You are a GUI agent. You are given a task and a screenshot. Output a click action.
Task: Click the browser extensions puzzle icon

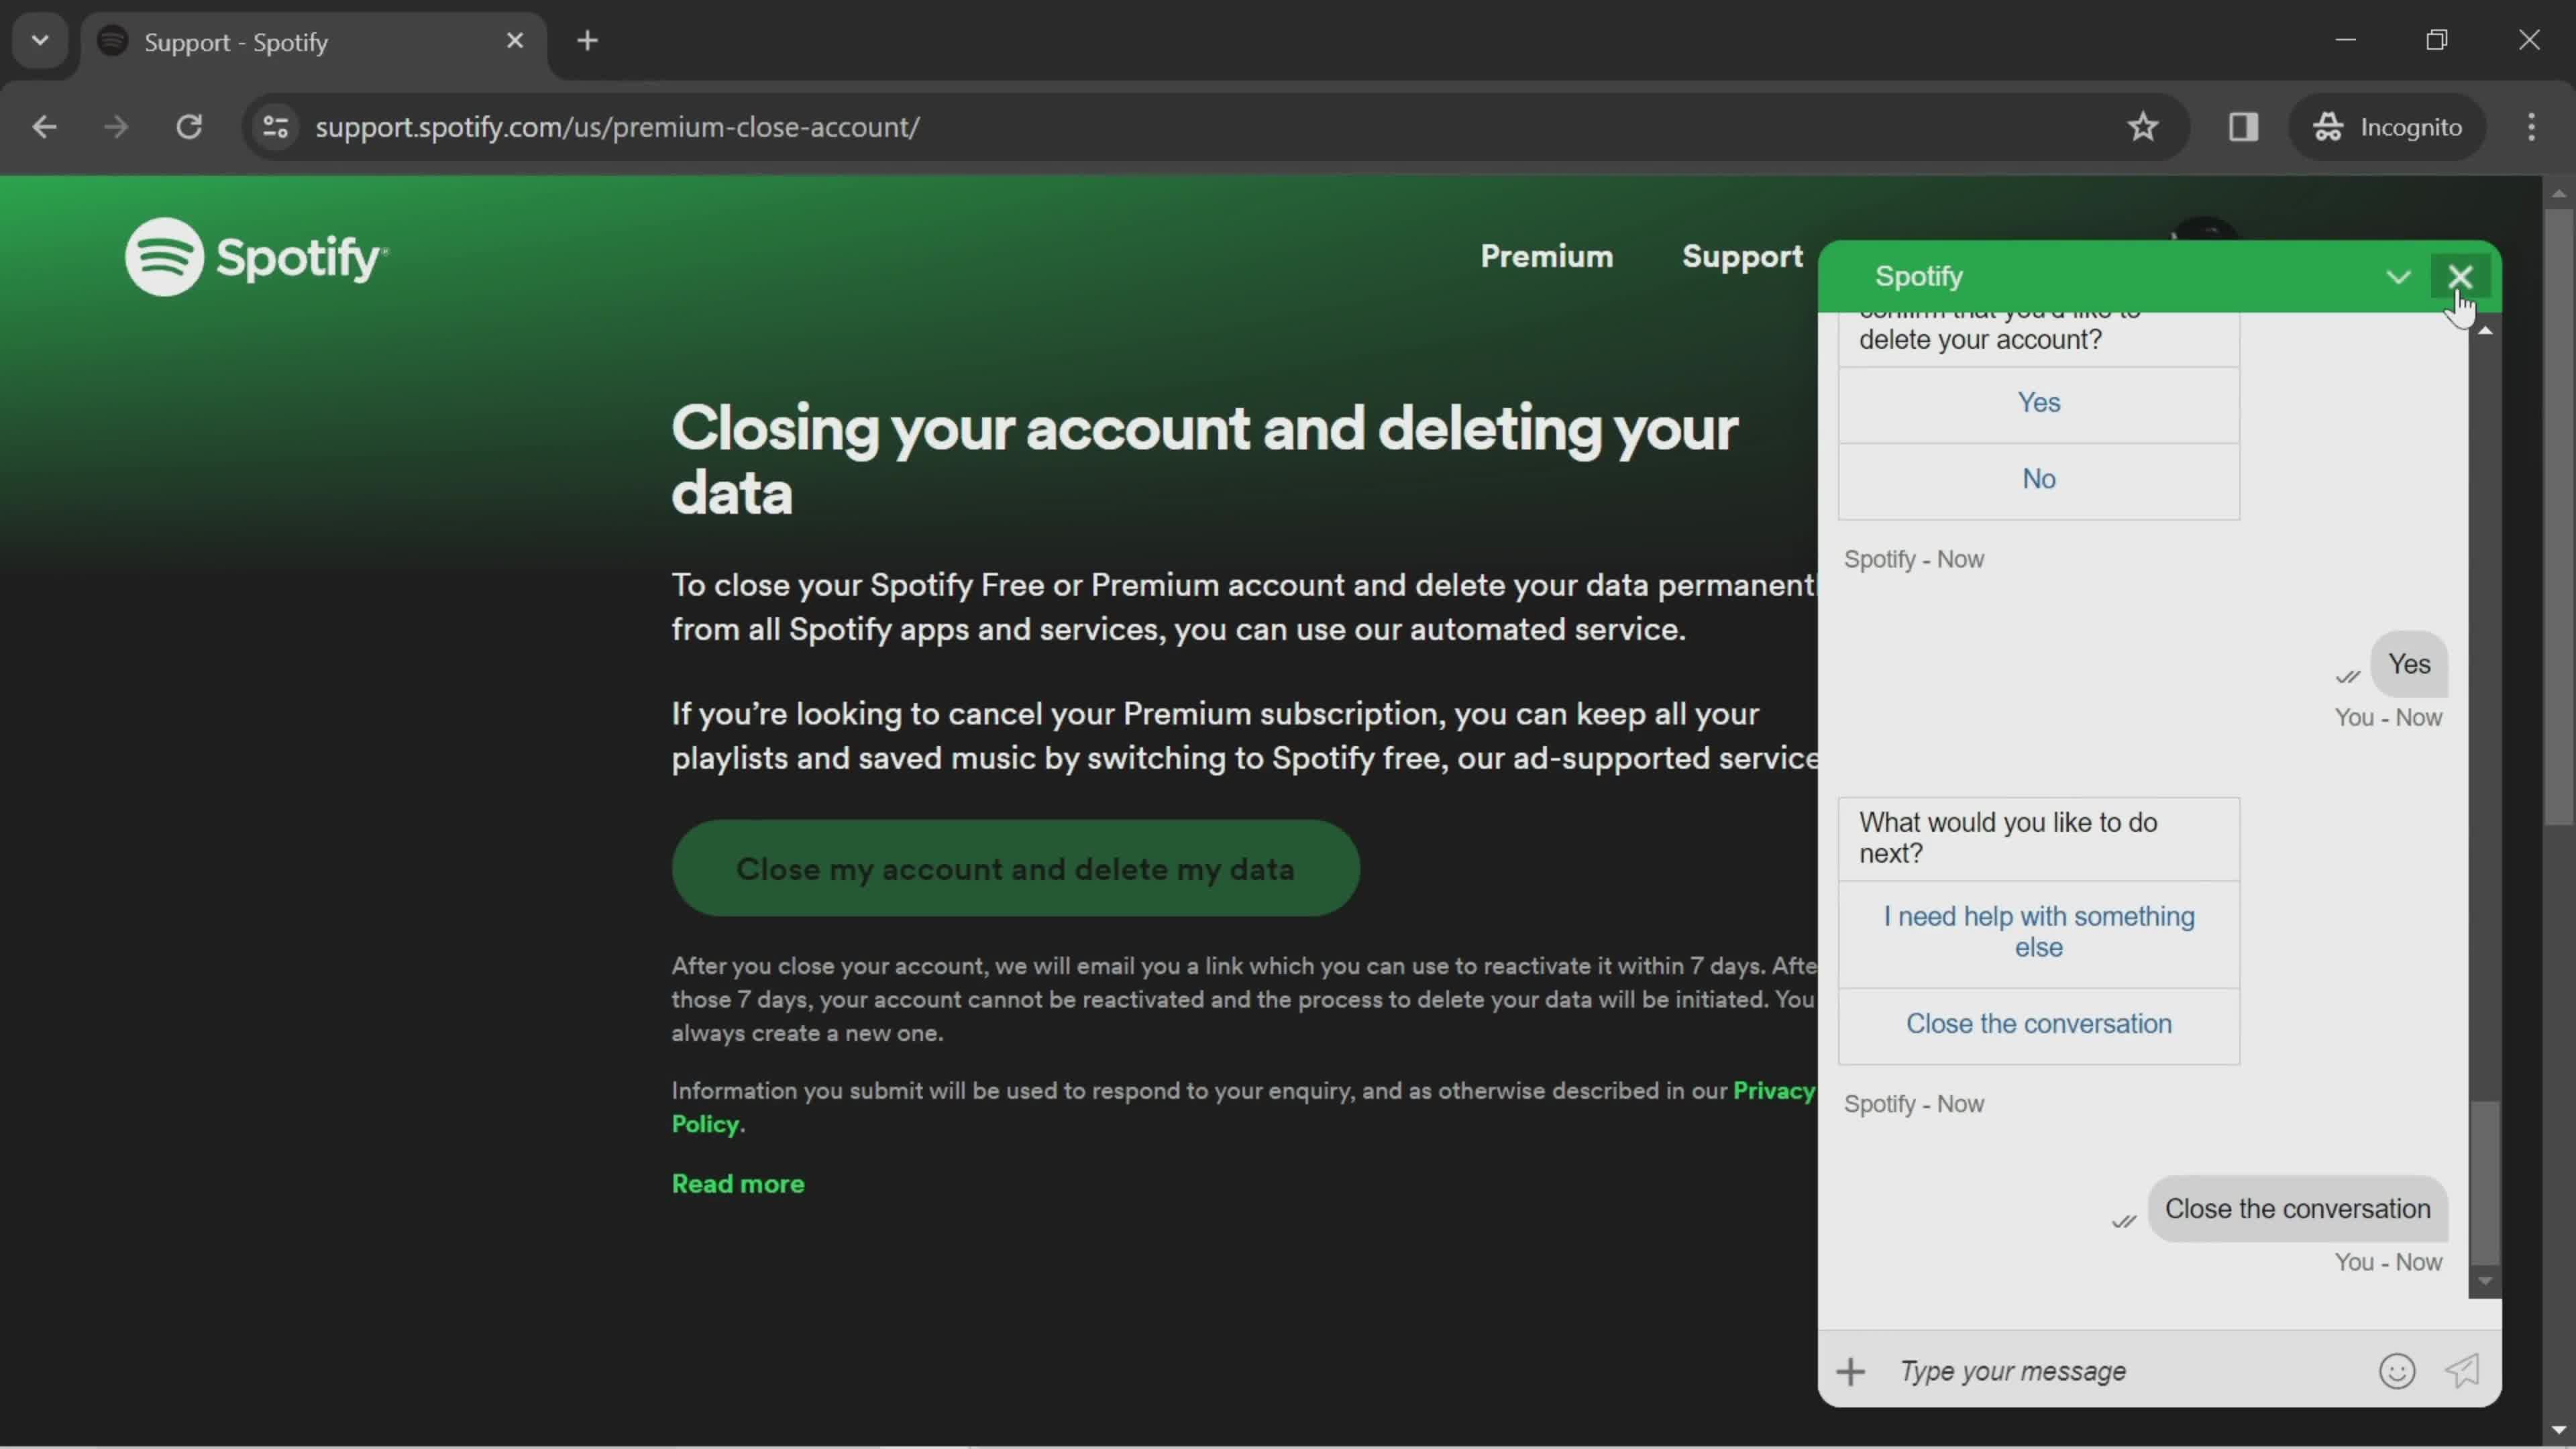tap(2243, 125)
